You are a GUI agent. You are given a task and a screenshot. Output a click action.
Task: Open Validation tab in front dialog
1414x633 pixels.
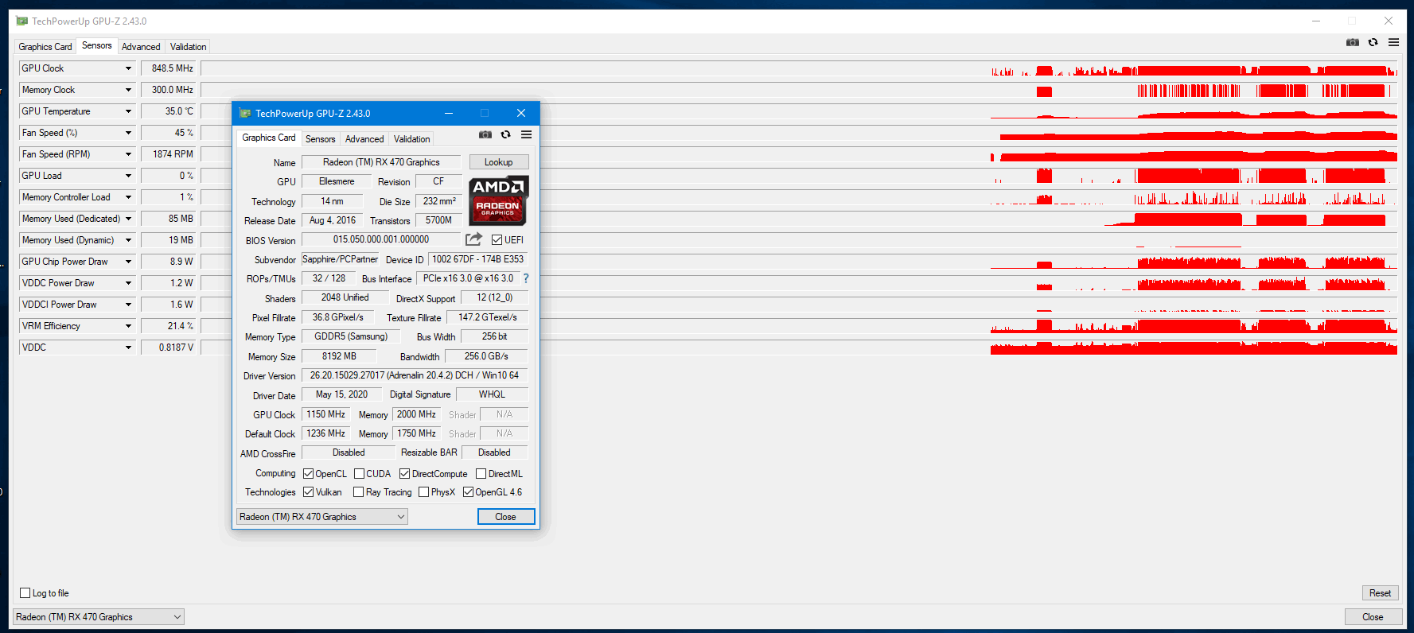pos(411,139)
